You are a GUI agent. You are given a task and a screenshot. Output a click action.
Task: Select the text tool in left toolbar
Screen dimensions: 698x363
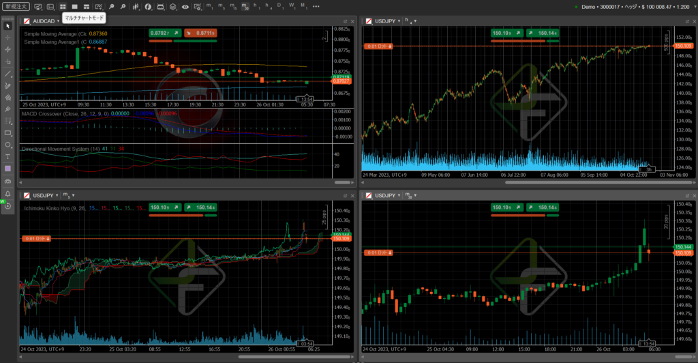point(7,156)
